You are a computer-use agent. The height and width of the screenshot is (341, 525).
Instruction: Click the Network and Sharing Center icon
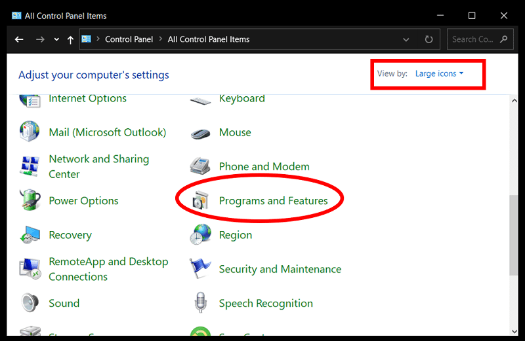pyautogui.click(x=30, y=166)
